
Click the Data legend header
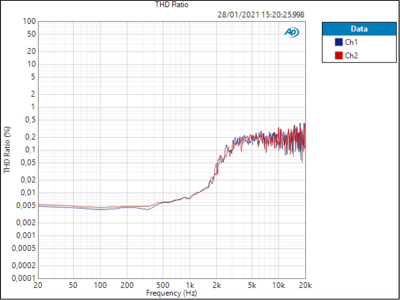(x=359, y=29)
